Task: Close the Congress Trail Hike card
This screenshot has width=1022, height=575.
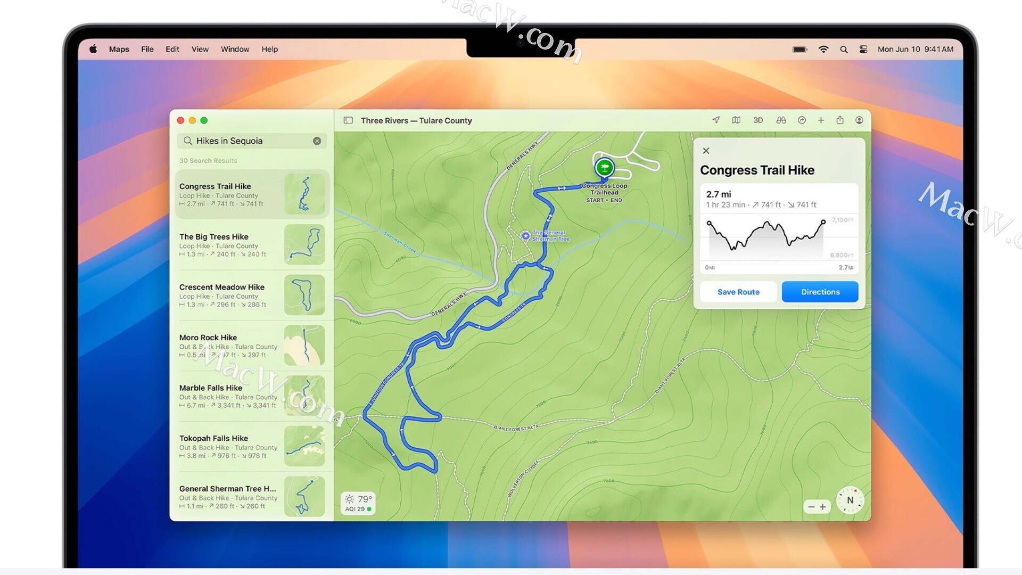Action: pos(706,151)
